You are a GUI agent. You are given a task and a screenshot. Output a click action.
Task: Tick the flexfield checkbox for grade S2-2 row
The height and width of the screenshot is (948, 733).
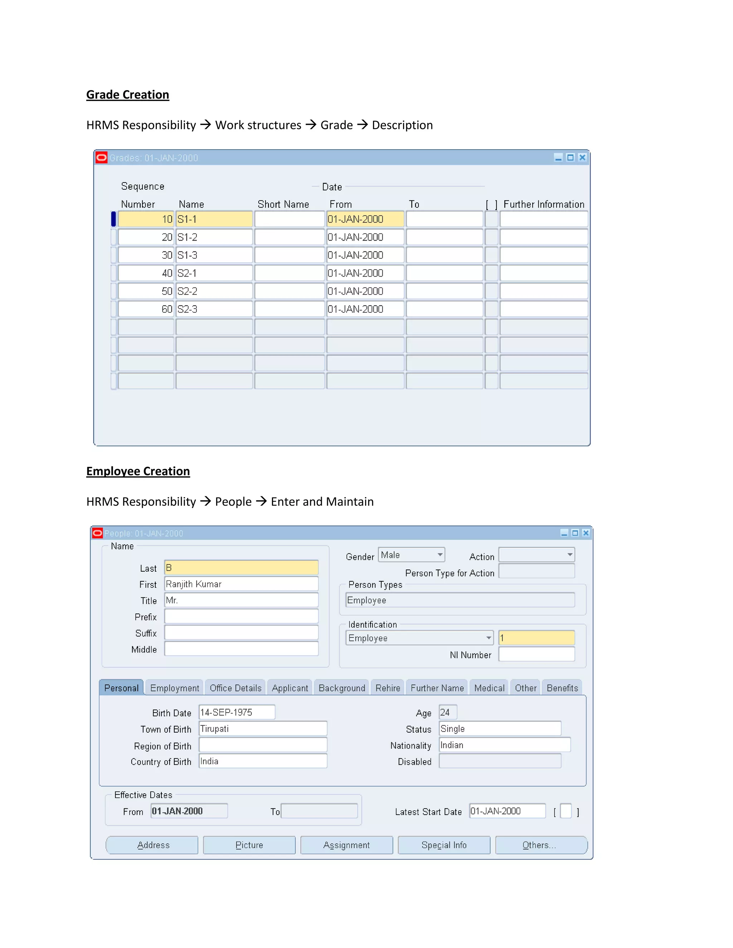click(x=491, y=291)
